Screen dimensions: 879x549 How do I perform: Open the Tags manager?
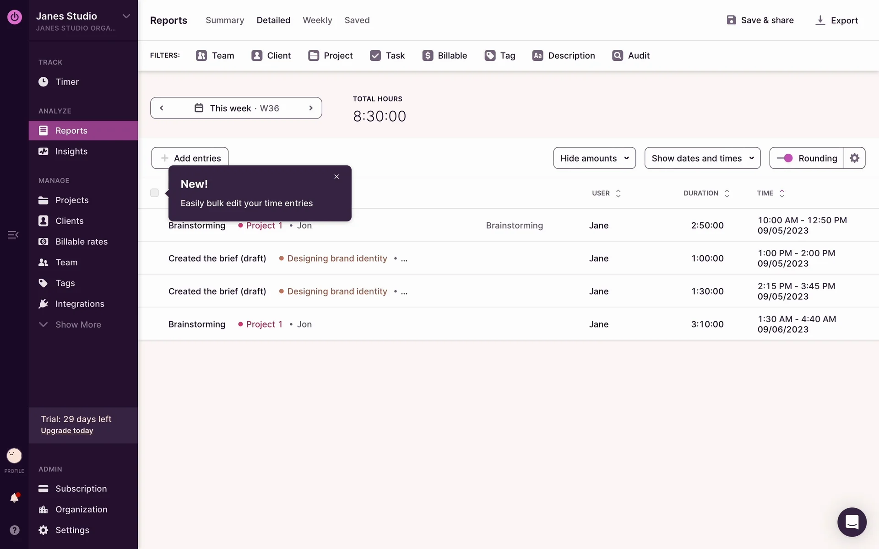coord(65,283)
